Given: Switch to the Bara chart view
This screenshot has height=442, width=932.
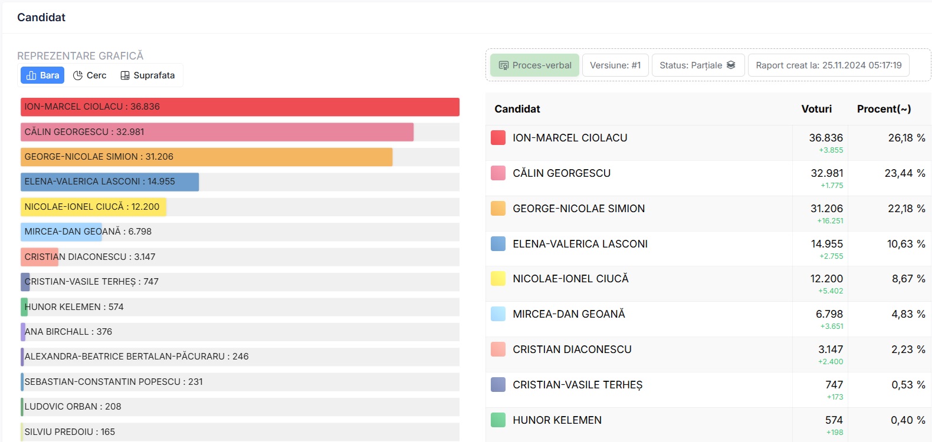Looking at the screenshot, I should pos(42,75).
